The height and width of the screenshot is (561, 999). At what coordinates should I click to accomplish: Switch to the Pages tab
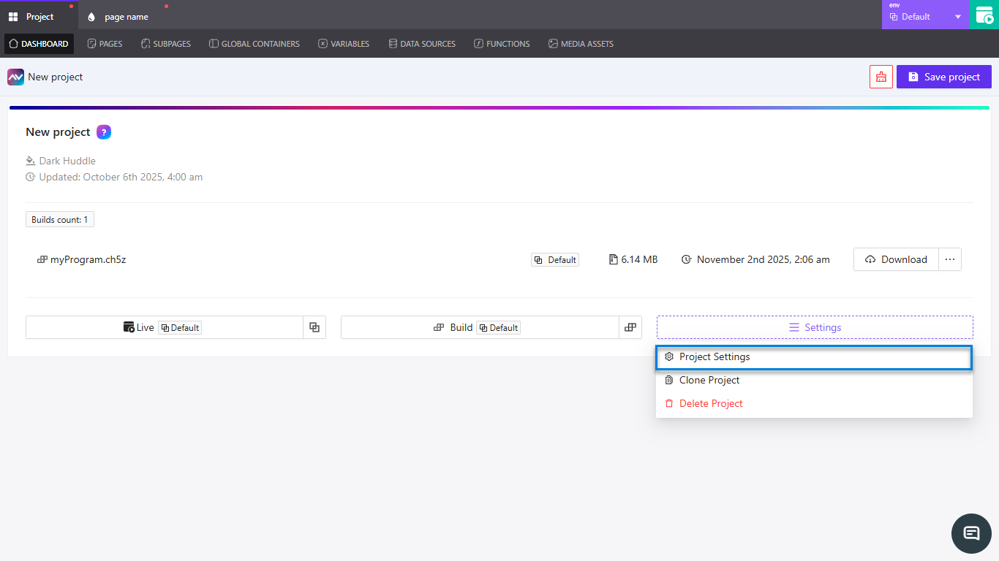105,44
